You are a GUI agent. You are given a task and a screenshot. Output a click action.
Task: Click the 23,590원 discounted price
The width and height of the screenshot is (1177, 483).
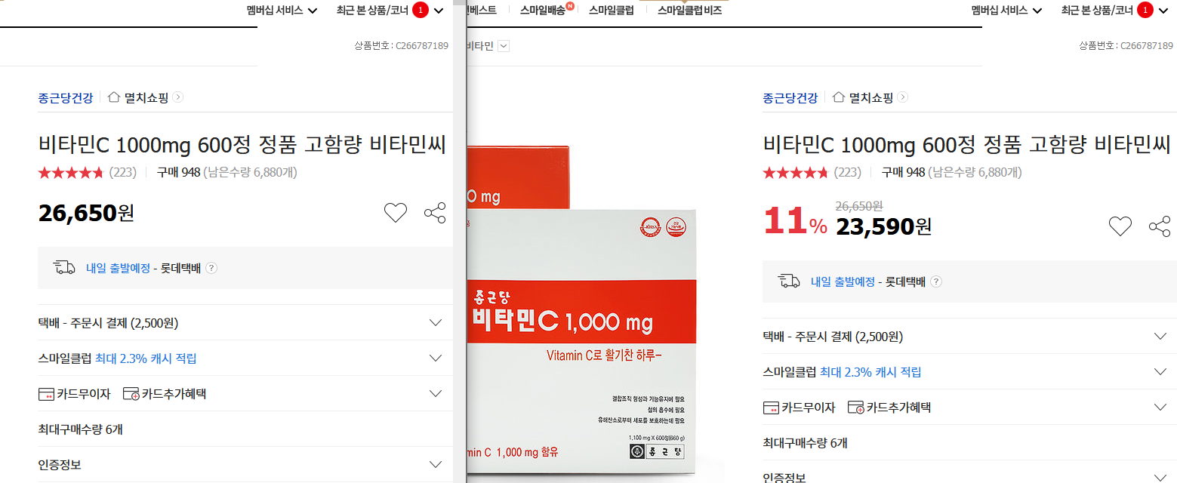pyautogui.click(x=884, y=226)
